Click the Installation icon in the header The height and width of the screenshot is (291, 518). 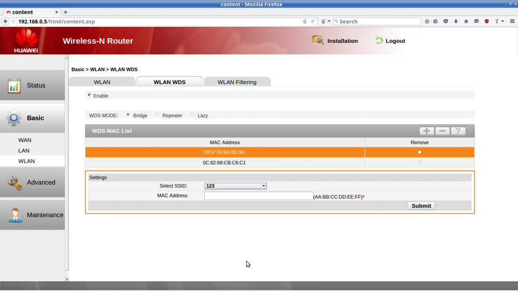[x=318, y=40]
